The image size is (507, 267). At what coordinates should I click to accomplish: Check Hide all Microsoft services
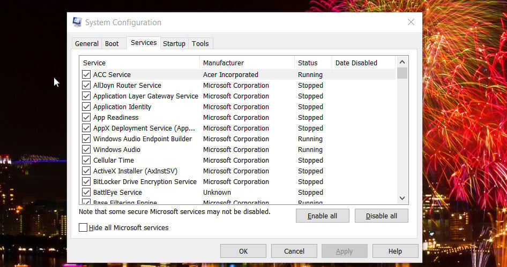(83, 227)
